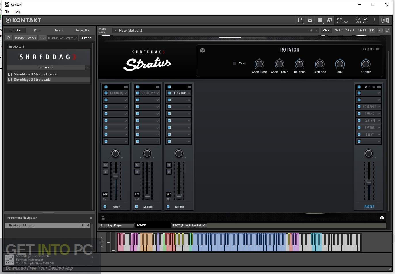Open the SCREAMER slot dropdown

pyautogui.click(x=379, y=107)
